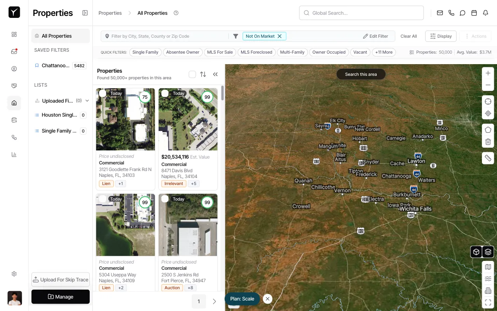Collapse the properties list panel
497x311 pixels.
(215, 74)
